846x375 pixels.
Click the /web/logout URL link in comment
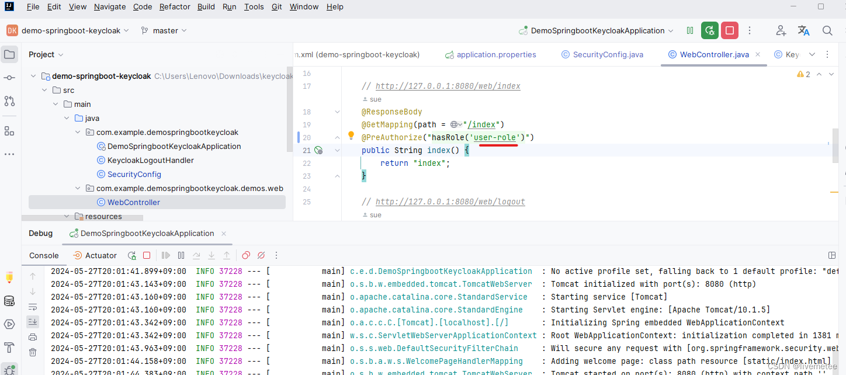[x=450, y=202]
